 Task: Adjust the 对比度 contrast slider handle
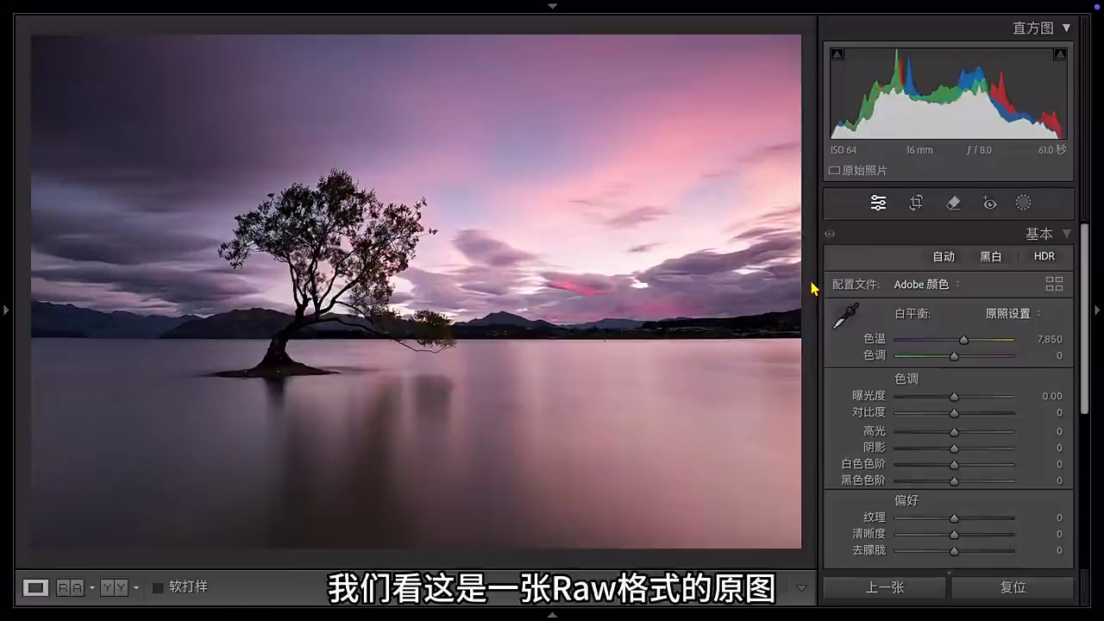tap(954, 413)
